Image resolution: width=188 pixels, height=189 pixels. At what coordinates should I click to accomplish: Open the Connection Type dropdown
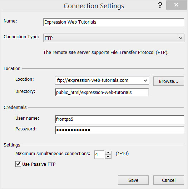[x=114, y=38]
